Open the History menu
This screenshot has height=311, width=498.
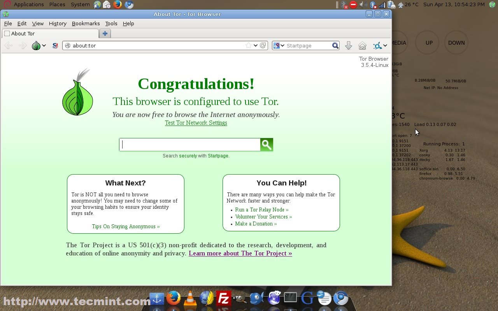click(x=58, y=23)
